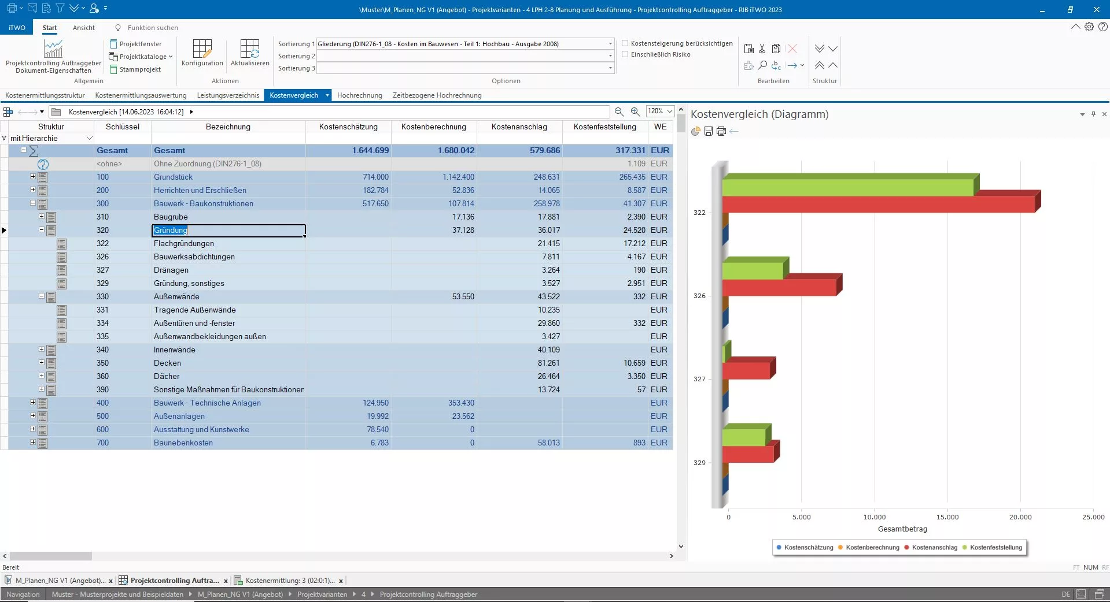Click the zoom out magnifier in the table toolbar
The height and width of the screenshot is (602, 1110).
[x=619, y=112]
